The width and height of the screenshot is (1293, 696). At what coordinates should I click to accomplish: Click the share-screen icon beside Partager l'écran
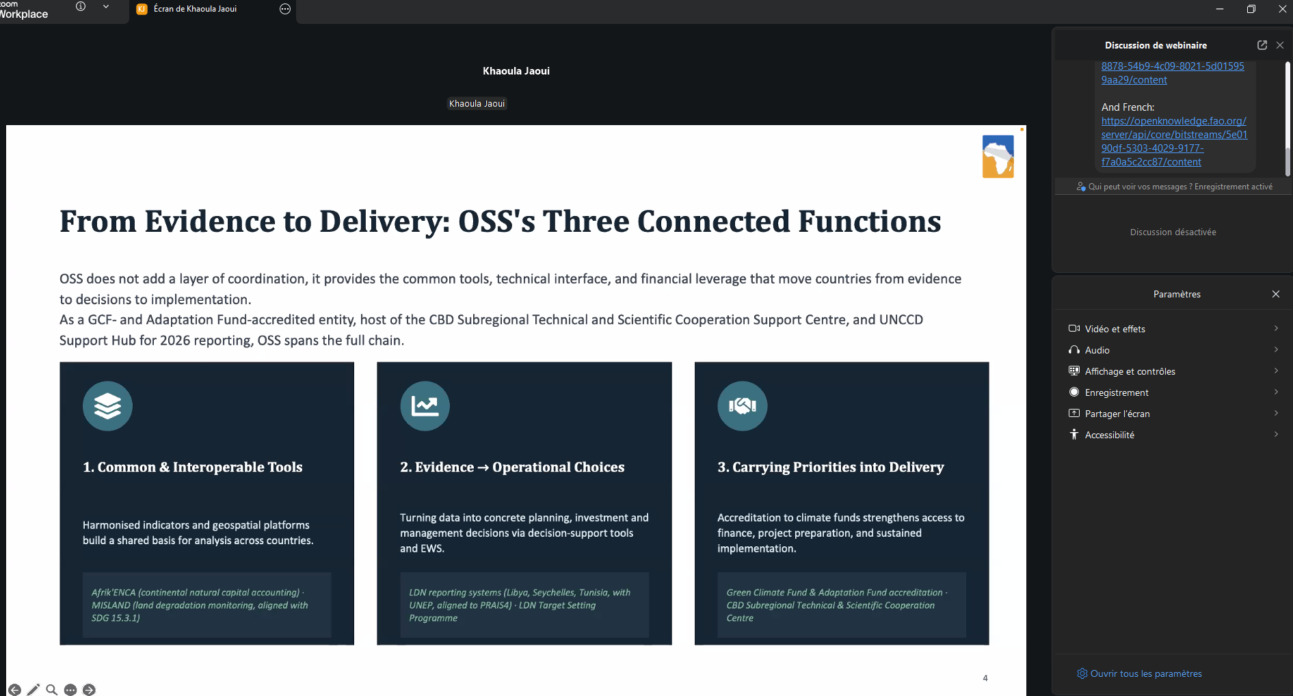1074,413
